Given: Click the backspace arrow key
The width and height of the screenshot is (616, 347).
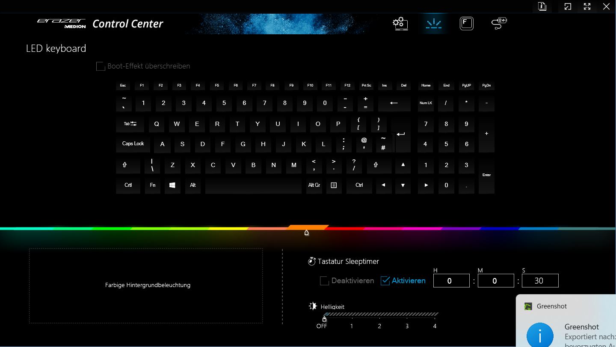Looking at the screenshot, I should [x=394, y=103].
